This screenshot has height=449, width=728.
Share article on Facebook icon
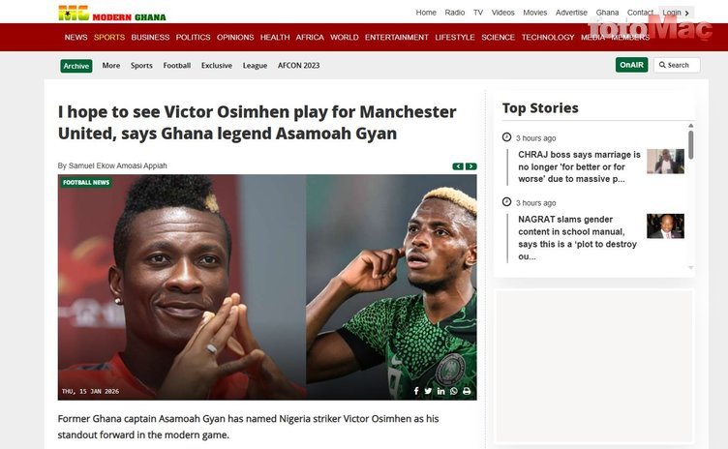[416, 391]
